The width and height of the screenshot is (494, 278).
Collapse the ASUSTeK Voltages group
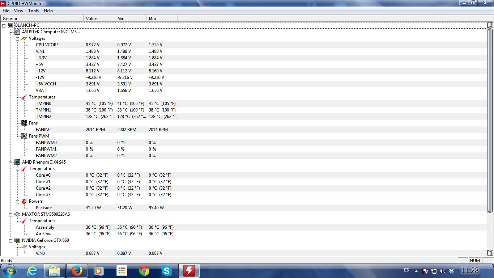point(18,38)
